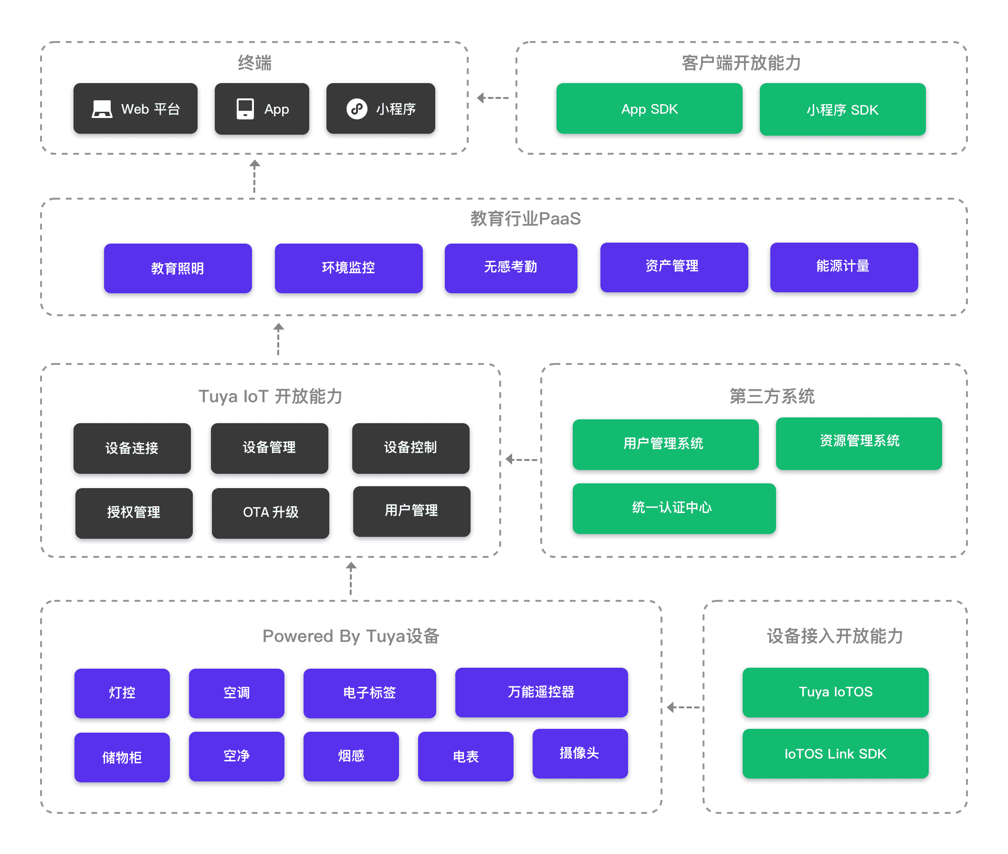
Task: Choose the 电子标签 device block
Action: pyautogui.click(x=369, y=693)
